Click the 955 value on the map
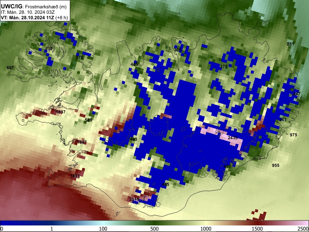 tap(276, 165)
